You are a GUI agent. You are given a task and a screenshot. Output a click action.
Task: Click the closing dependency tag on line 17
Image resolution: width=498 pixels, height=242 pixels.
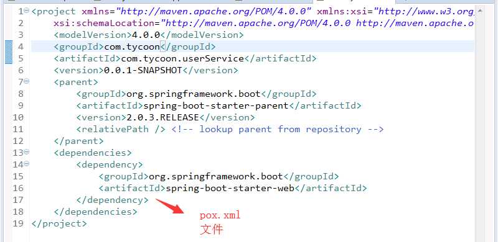point(113,200)
